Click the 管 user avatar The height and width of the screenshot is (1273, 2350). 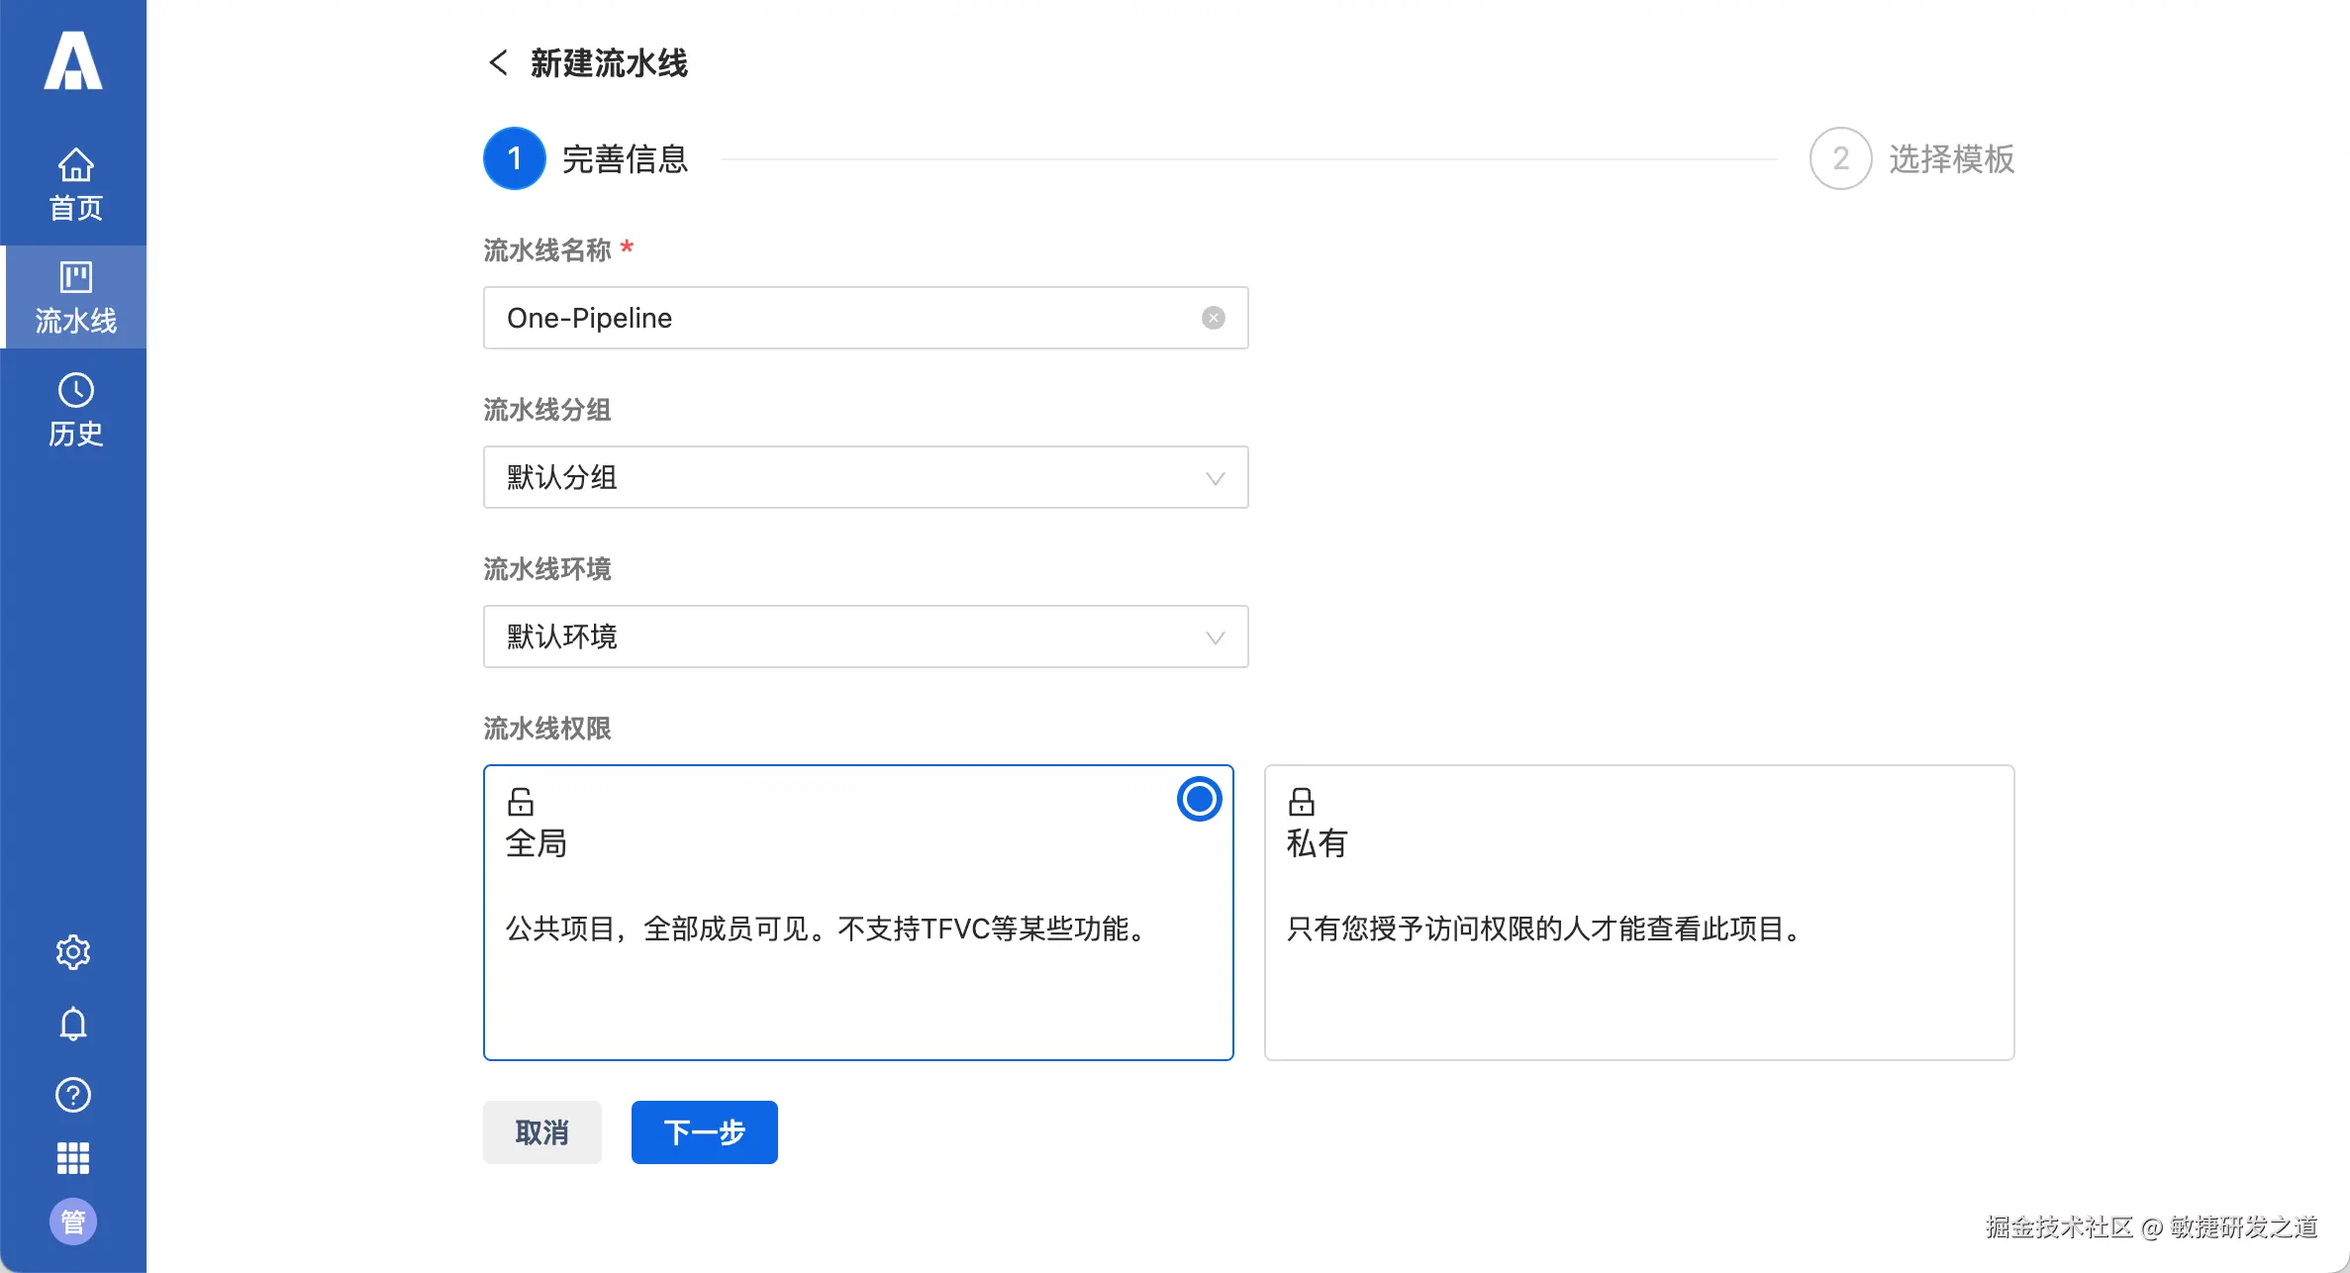[x=73, y=1222]
